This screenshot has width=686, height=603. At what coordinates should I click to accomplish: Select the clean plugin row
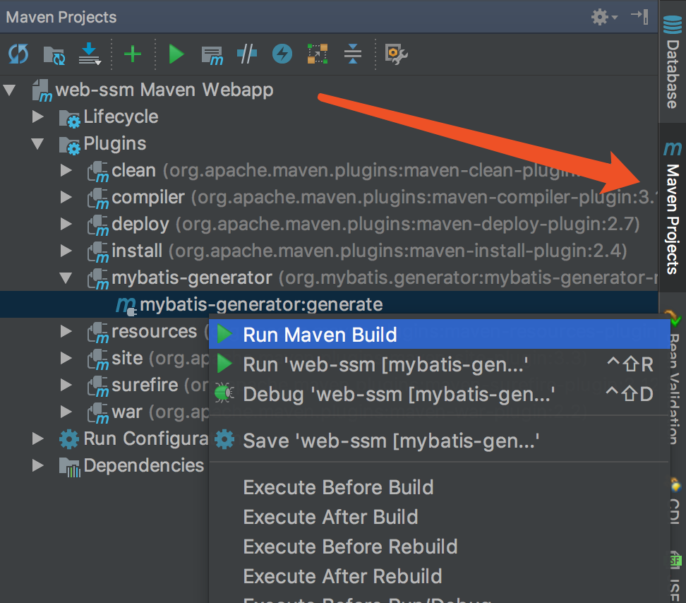coord(329,170)
